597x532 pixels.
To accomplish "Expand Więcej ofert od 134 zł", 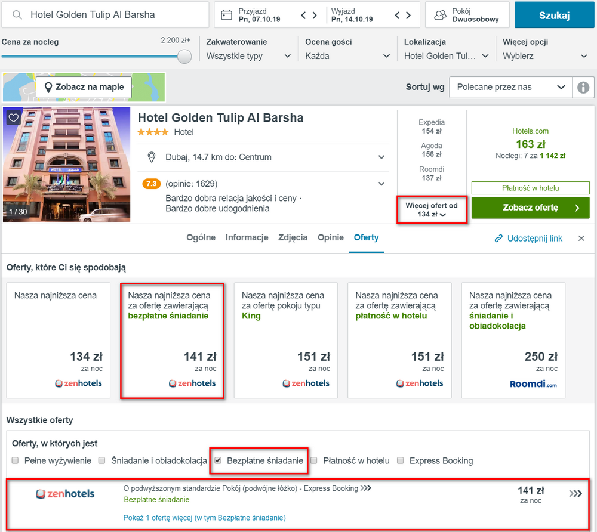I will 432,210.
